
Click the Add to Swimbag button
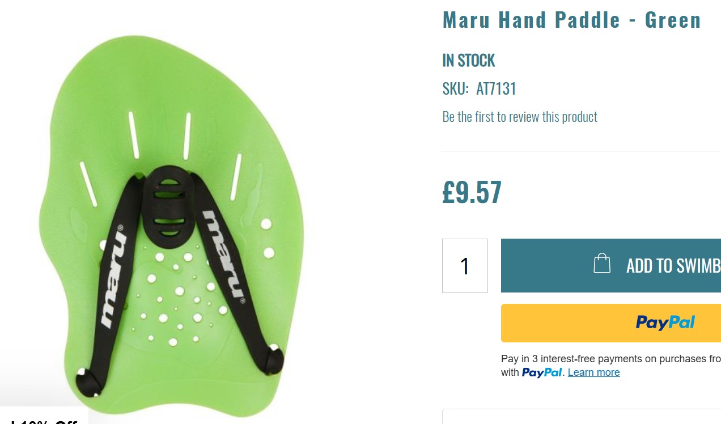pyautogui.click(x=611, y=265)
